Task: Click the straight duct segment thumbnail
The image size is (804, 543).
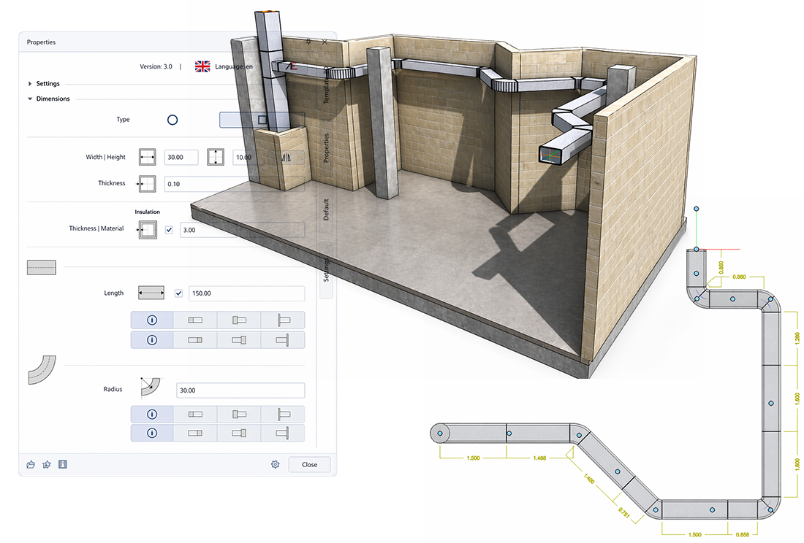Action: pyautogui.click(x=42, y=267)
